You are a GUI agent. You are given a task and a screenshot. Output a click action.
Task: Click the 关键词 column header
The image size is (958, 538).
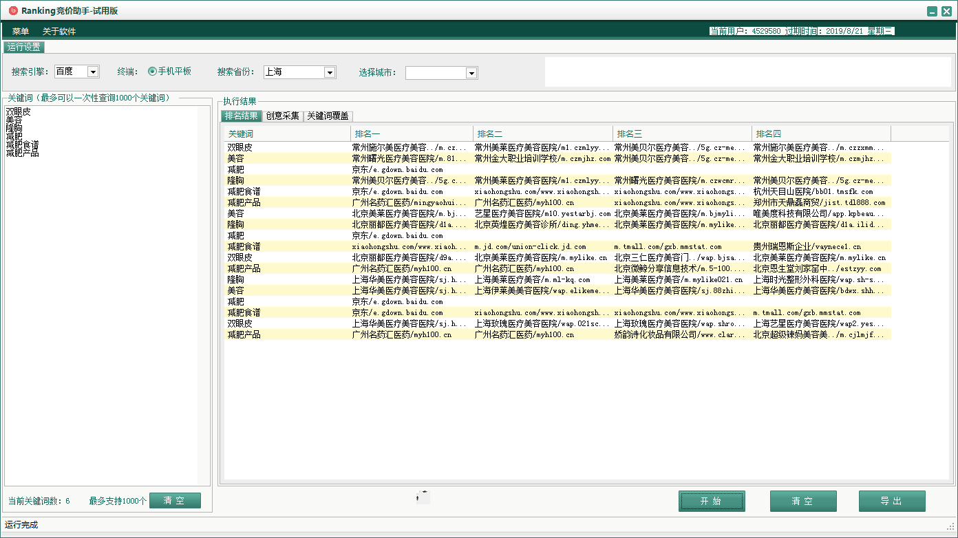coord(287,133)
